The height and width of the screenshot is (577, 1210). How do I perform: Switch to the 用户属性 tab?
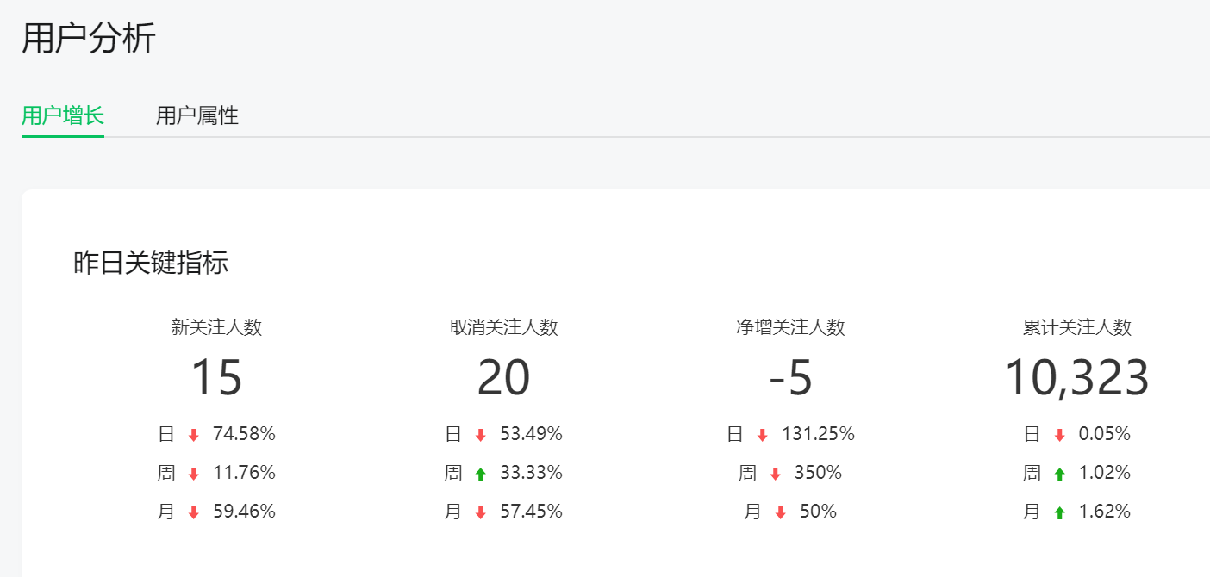click(197, 115)
